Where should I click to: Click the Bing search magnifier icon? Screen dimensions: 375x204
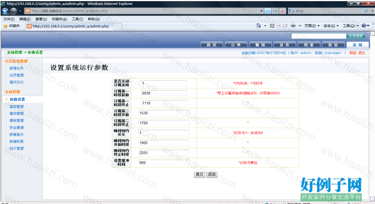pos(366,11)
